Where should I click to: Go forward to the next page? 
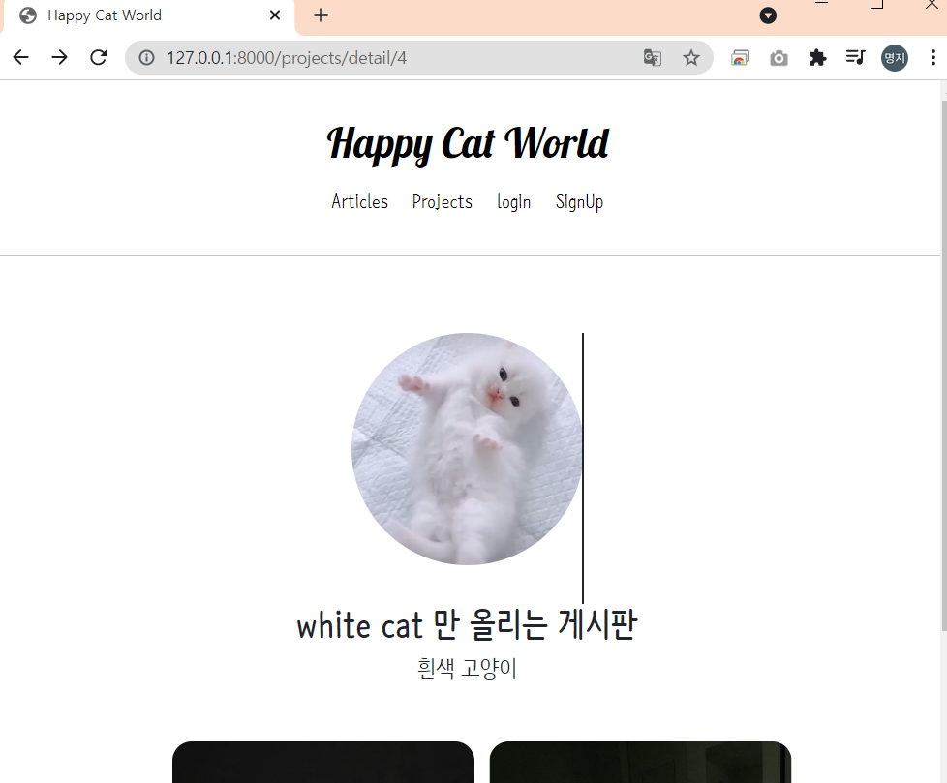59,57
